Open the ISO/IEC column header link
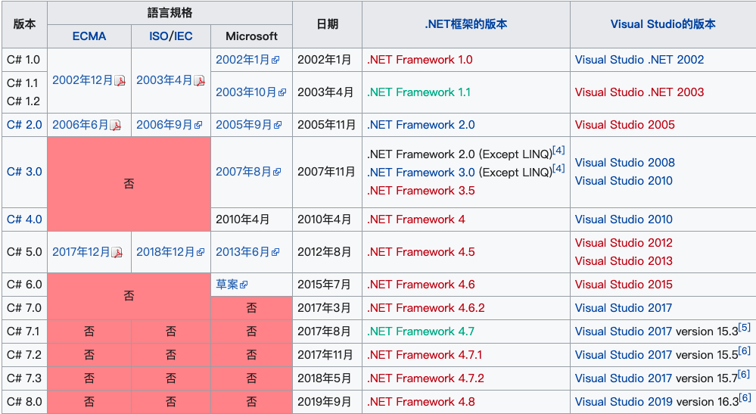This screenshot has width=756, height=414. click(x=171, y=36)
